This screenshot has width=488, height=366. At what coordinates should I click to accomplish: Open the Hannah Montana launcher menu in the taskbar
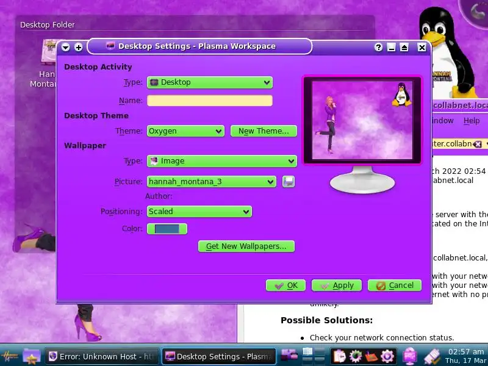click(x=9, y=356)
